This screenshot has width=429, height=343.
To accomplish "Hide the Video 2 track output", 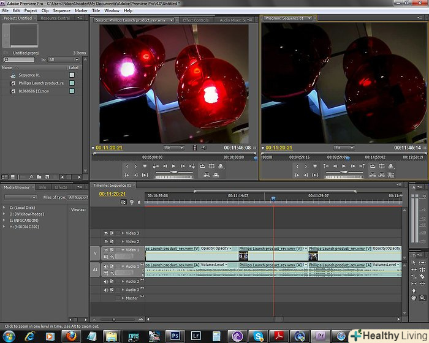I will pos(106,241).
